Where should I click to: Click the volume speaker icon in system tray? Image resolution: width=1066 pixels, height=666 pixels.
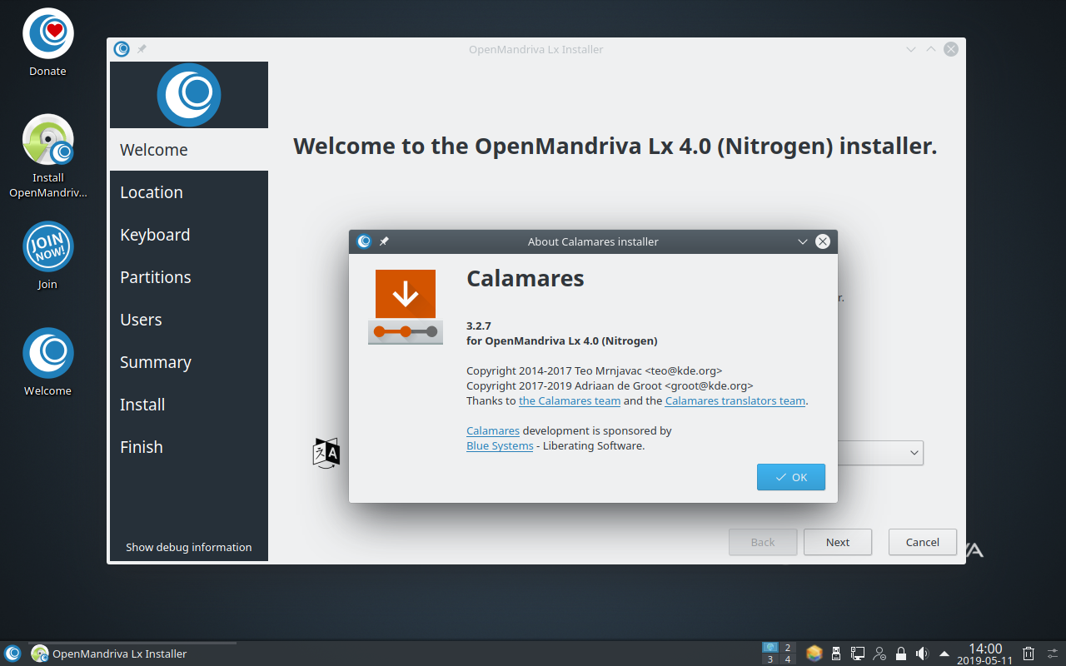point(922,654)
